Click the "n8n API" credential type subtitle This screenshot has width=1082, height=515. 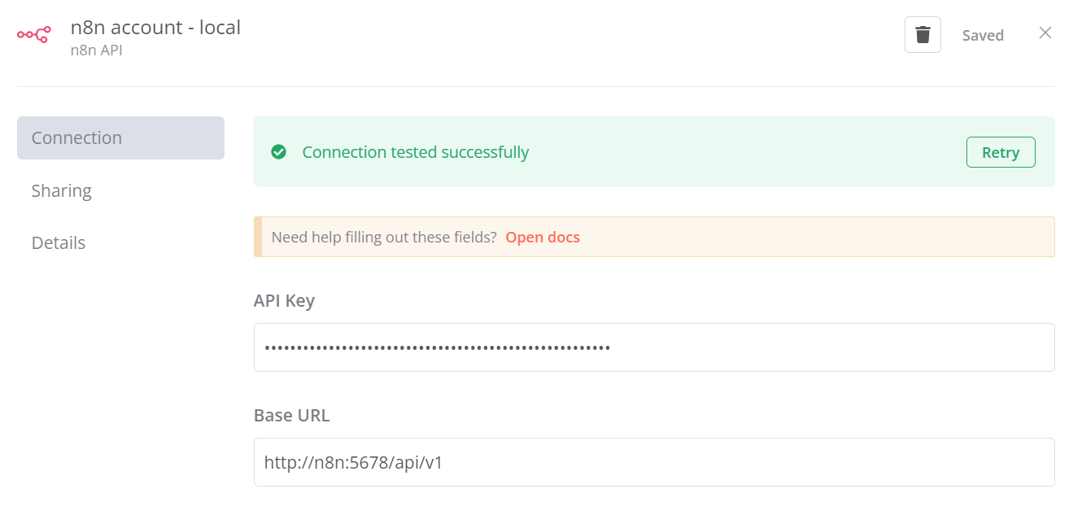pyautogui.click(x=96, y=50)
